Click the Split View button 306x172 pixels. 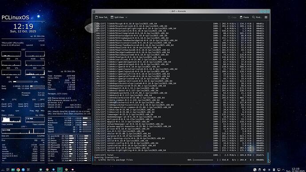(x=117, y=17)
